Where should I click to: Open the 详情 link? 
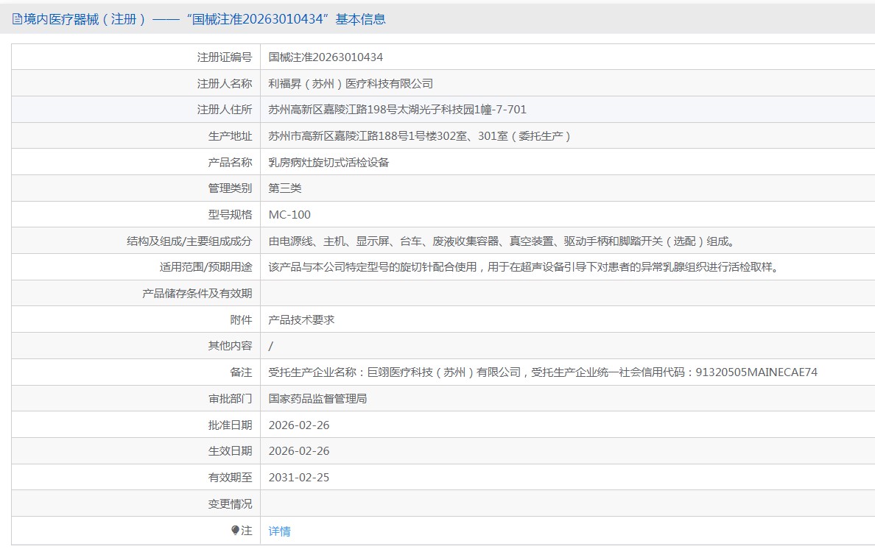(x=279, y=531)
